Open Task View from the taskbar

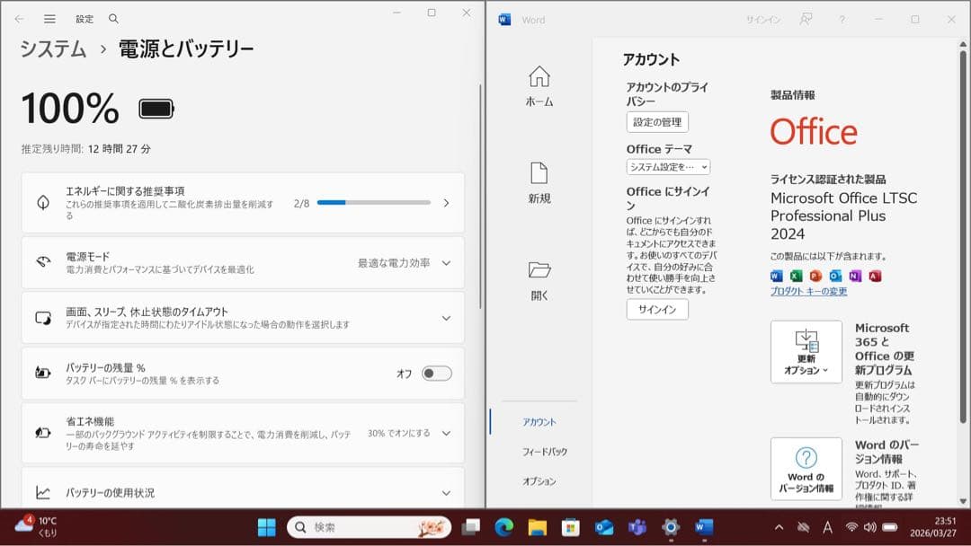[470, 527]
